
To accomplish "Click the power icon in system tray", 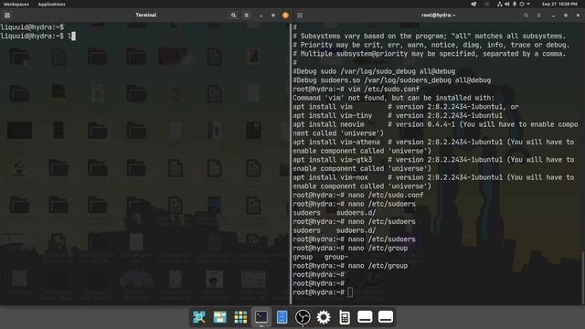I will tap(522, 4).
